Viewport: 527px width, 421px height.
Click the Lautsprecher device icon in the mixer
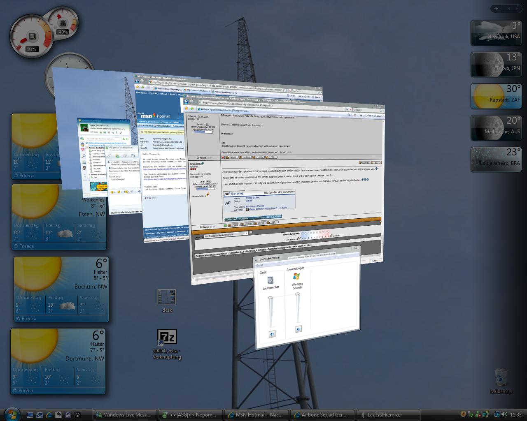point(270,281)
